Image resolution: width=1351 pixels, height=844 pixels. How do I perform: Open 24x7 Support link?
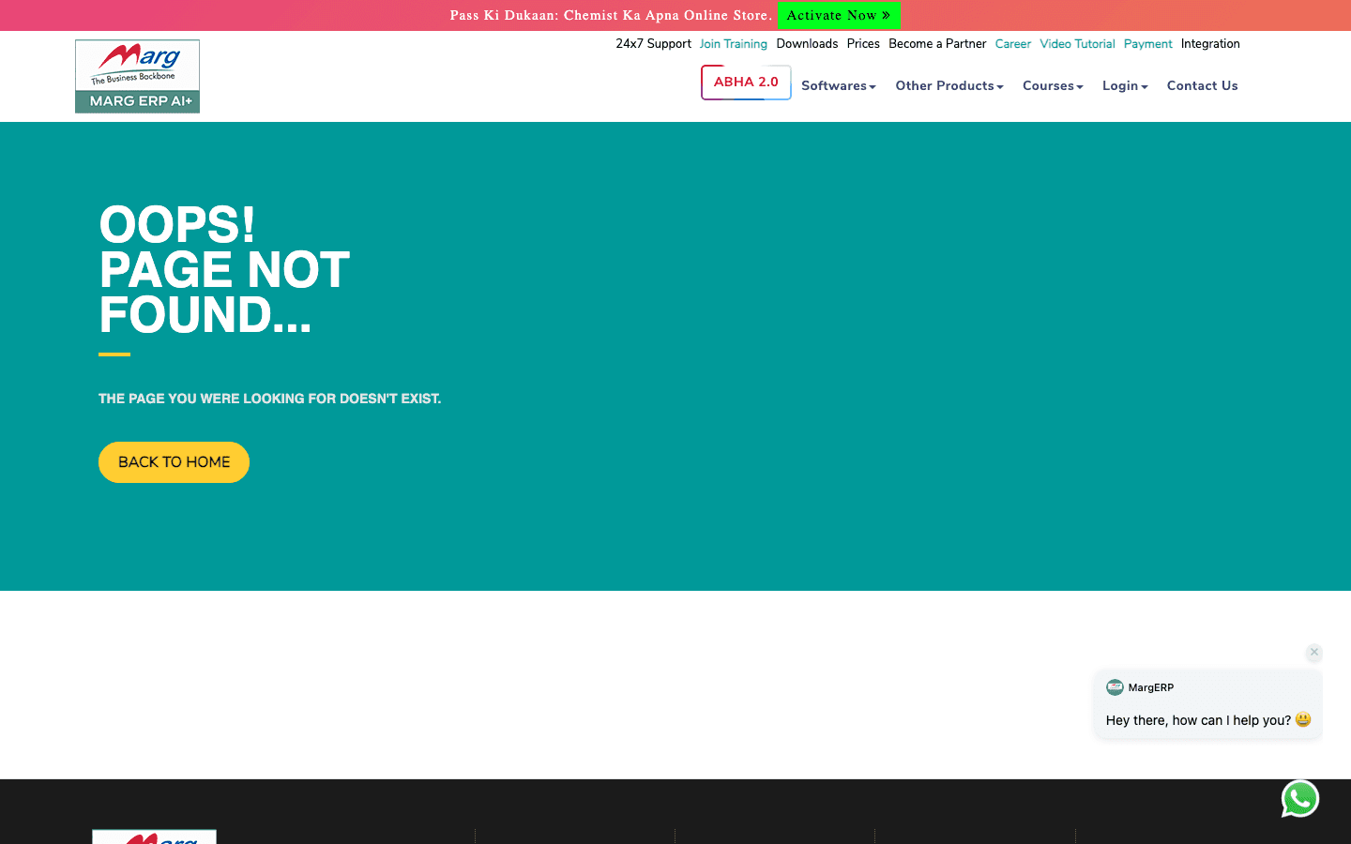(653, 44)
